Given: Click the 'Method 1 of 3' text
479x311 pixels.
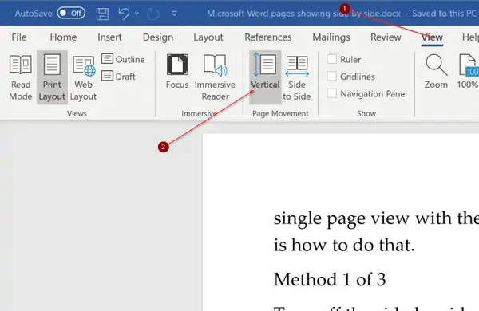Looking at the screenshot, I should point(330,280).
